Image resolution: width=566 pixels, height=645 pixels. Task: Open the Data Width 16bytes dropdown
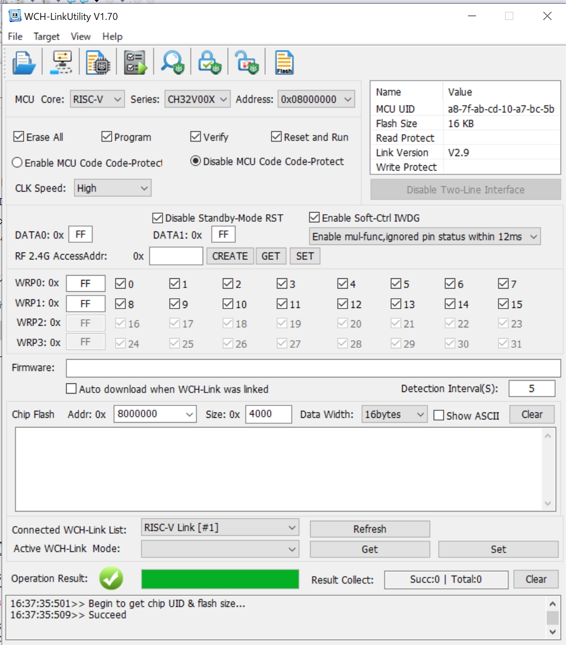[x=394, y=414]
